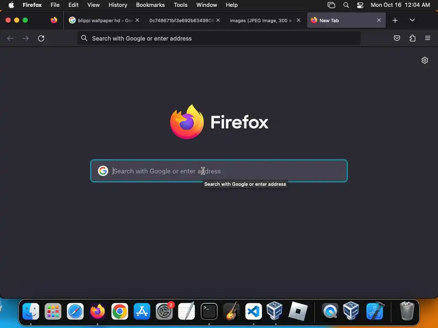Close the blippi wallpaper hd tab

pos(137,20)
